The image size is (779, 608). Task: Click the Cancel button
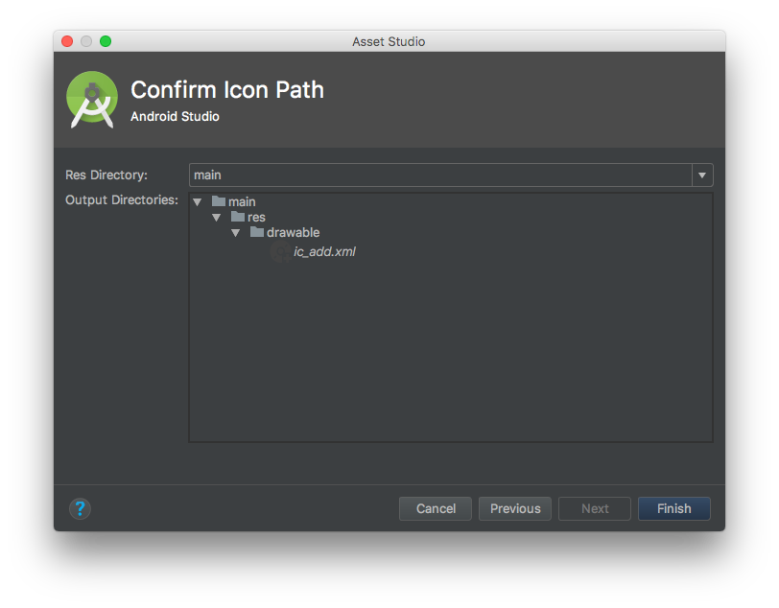click(x=436, y=508)
